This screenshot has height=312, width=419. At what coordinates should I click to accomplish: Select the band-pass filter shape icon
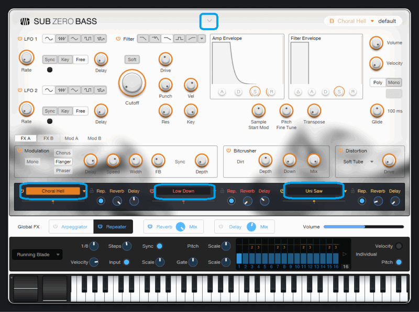click(x=179, y=39)
